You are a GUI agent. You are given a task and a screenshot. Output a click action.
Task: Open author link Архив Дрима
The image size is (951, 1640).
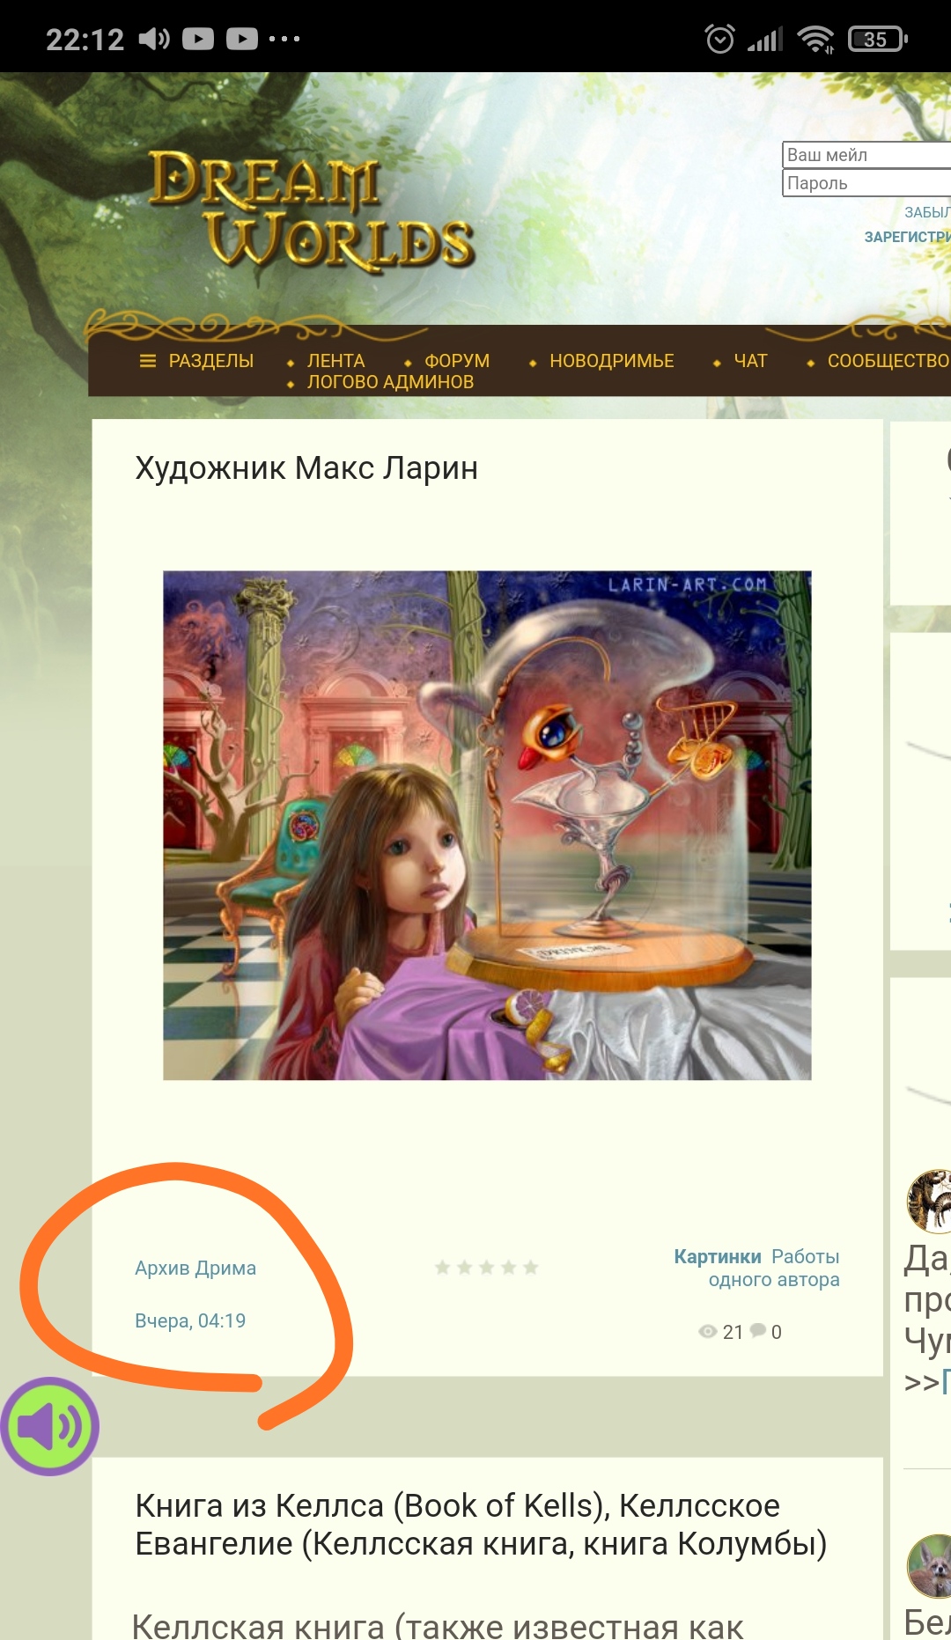coord(195,1269)
